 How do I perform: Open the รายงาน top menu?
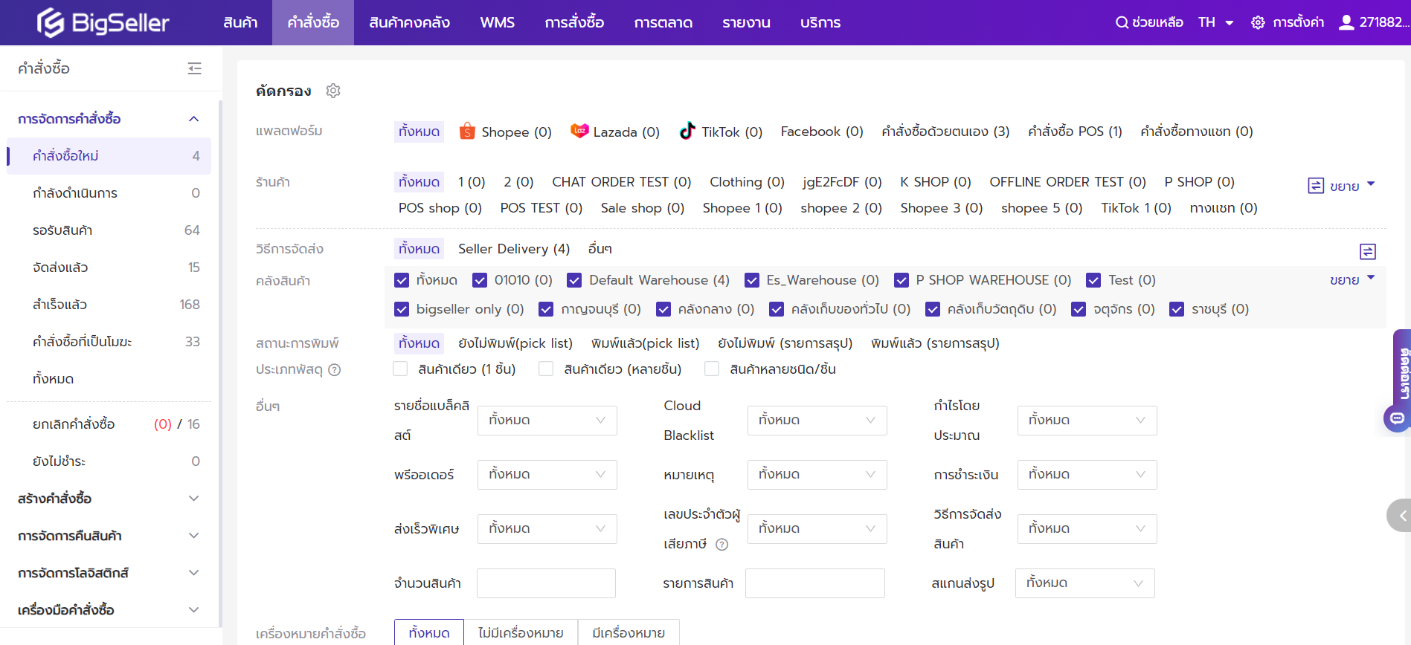click(x=746, y=22)
